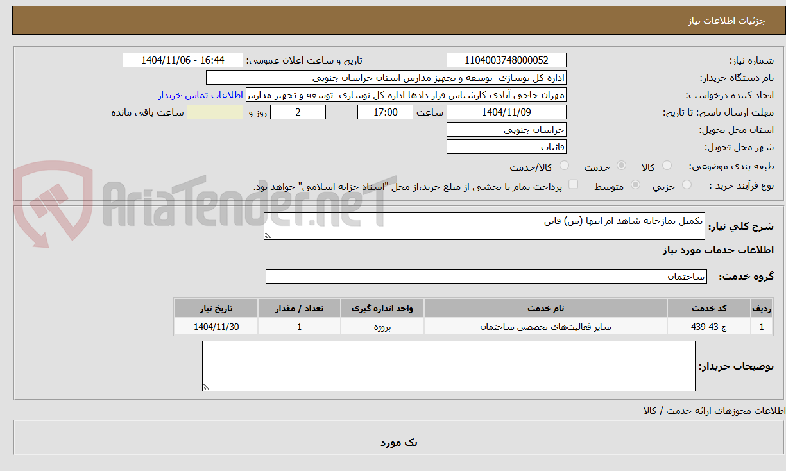Click the نام خدمت column header
The image size is (786, 471).
click(x=546, y=309)
